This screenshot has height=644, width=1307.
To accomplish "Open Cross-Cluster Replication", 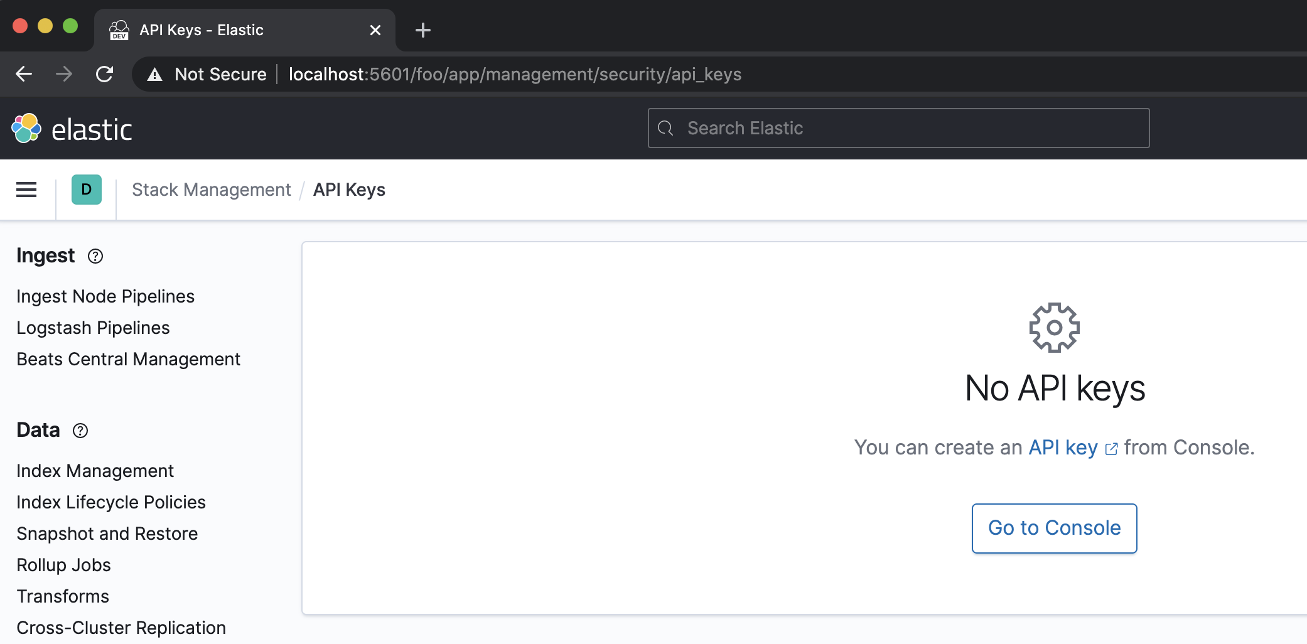I will pyautogui.click(x=121, y=628).
